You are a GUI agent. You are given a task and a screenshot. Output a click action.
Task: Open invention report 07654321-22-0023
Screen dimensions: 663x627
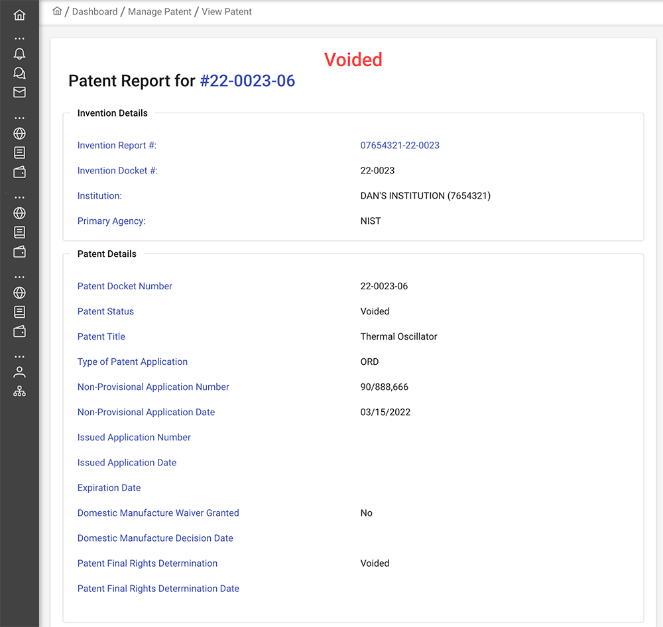[400, 145]
